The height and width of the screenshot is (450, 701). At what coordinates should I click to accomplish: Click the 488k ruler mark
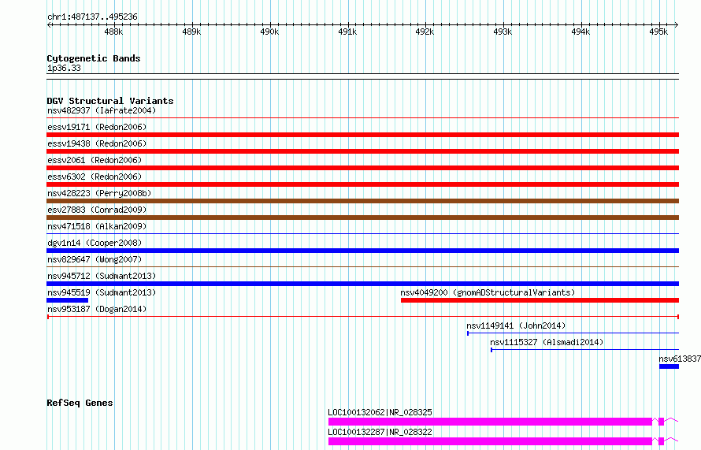(x=113, y=32)
